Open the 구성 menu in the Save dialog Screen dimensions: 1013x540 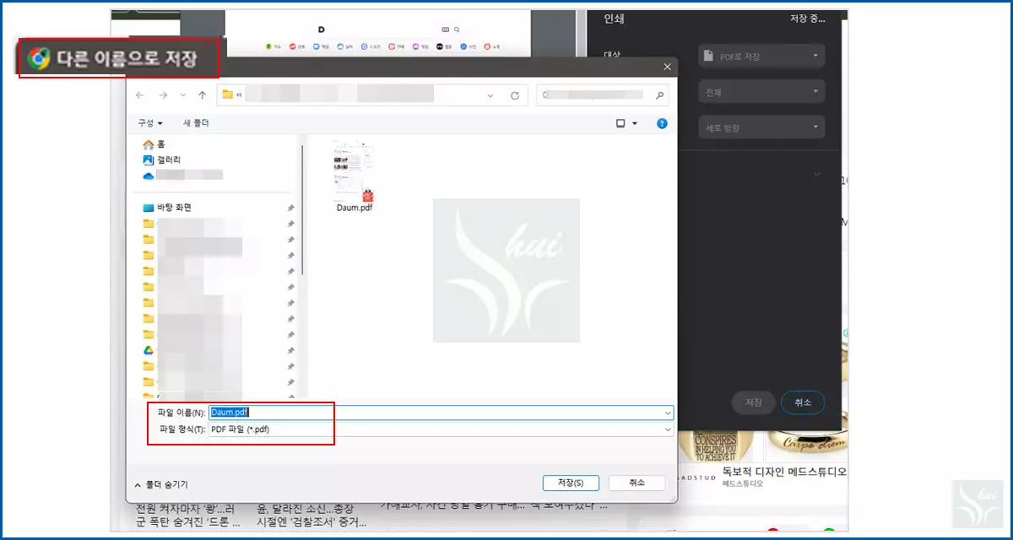(x=147, y=123)
